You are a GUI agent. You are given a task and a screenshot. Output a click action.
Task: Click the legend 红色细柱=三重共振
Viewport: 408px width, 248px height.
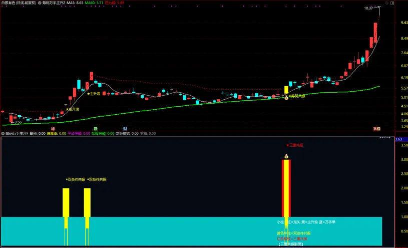[x=292, y=238]
